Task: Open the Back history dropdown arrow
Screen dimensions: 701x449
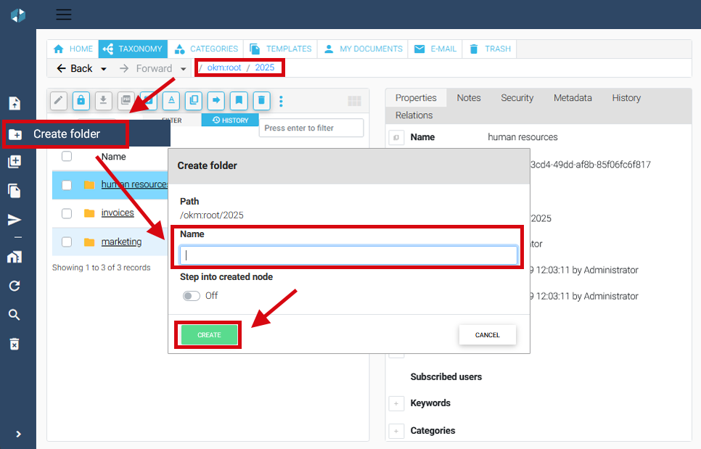Action: point(104,69)
